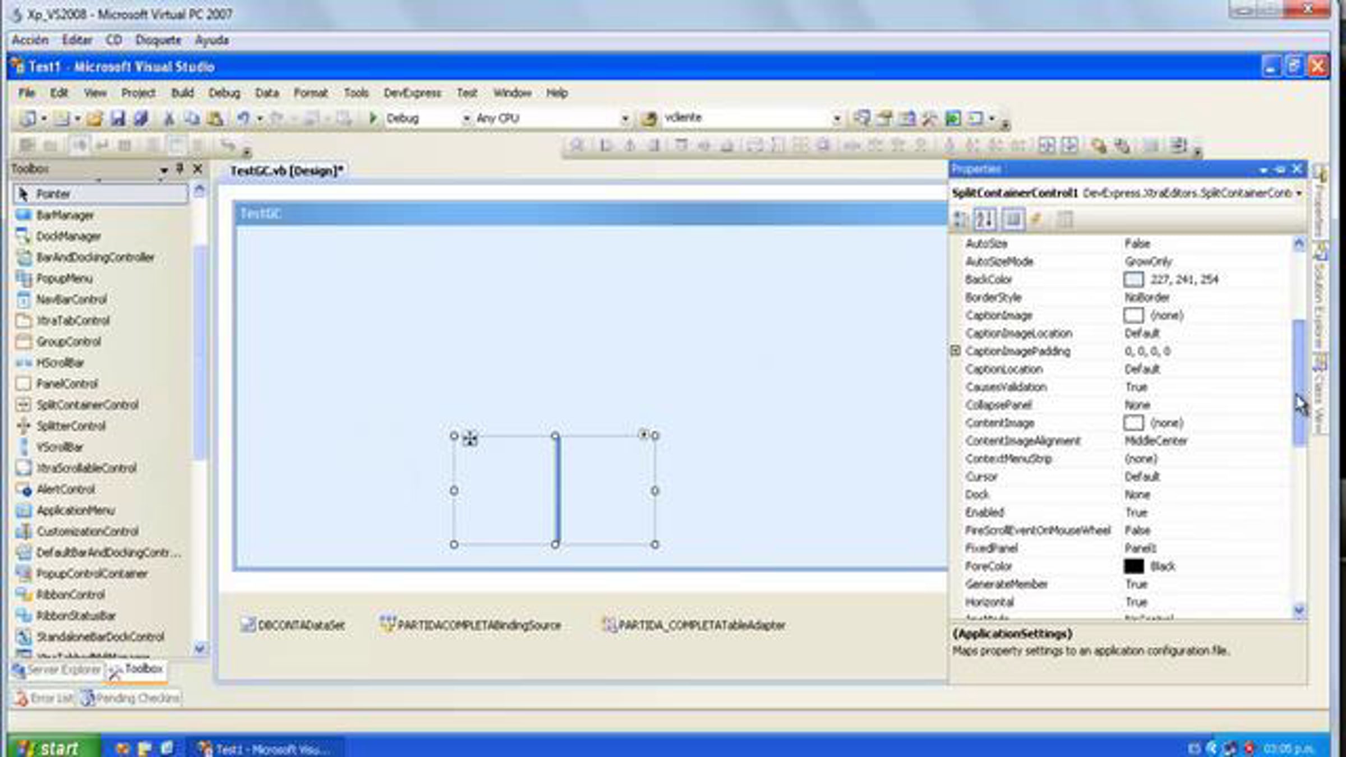Click the Properties grid scroll-down arrow
Image resolution: width=1346 pixels, height=757 pixels.
pyautogui.click(x=1299, y=610)
